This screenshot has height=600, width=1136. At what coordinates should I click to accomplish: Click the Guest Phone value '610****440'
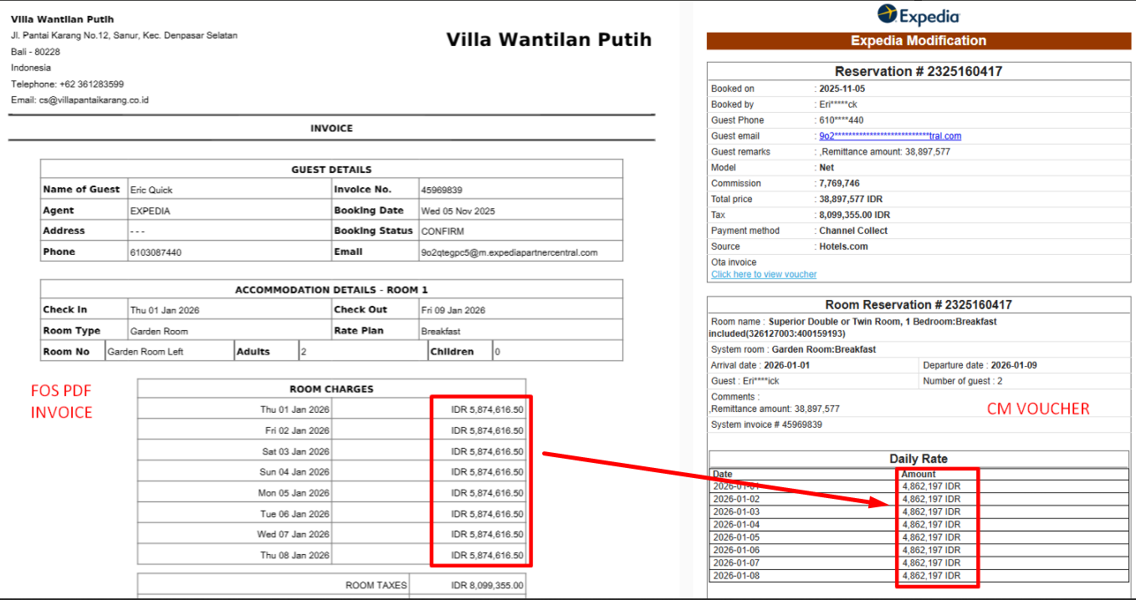coord(841,120)
